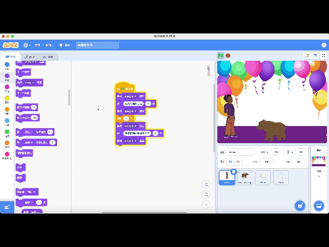Switch to the Sounds tab
Screen dimensions: 329x247
click(48, 57)
